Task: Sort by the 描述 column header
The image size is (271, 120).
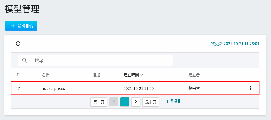Action: (96, 75)
